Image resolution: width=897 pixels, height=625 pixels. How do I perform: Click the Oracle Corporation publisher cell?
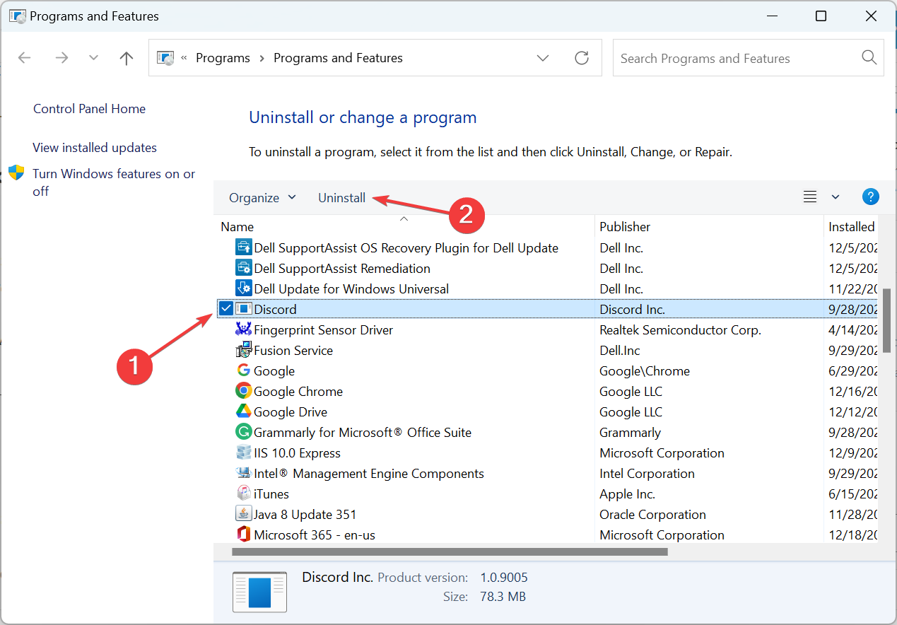tap(652, 515)
